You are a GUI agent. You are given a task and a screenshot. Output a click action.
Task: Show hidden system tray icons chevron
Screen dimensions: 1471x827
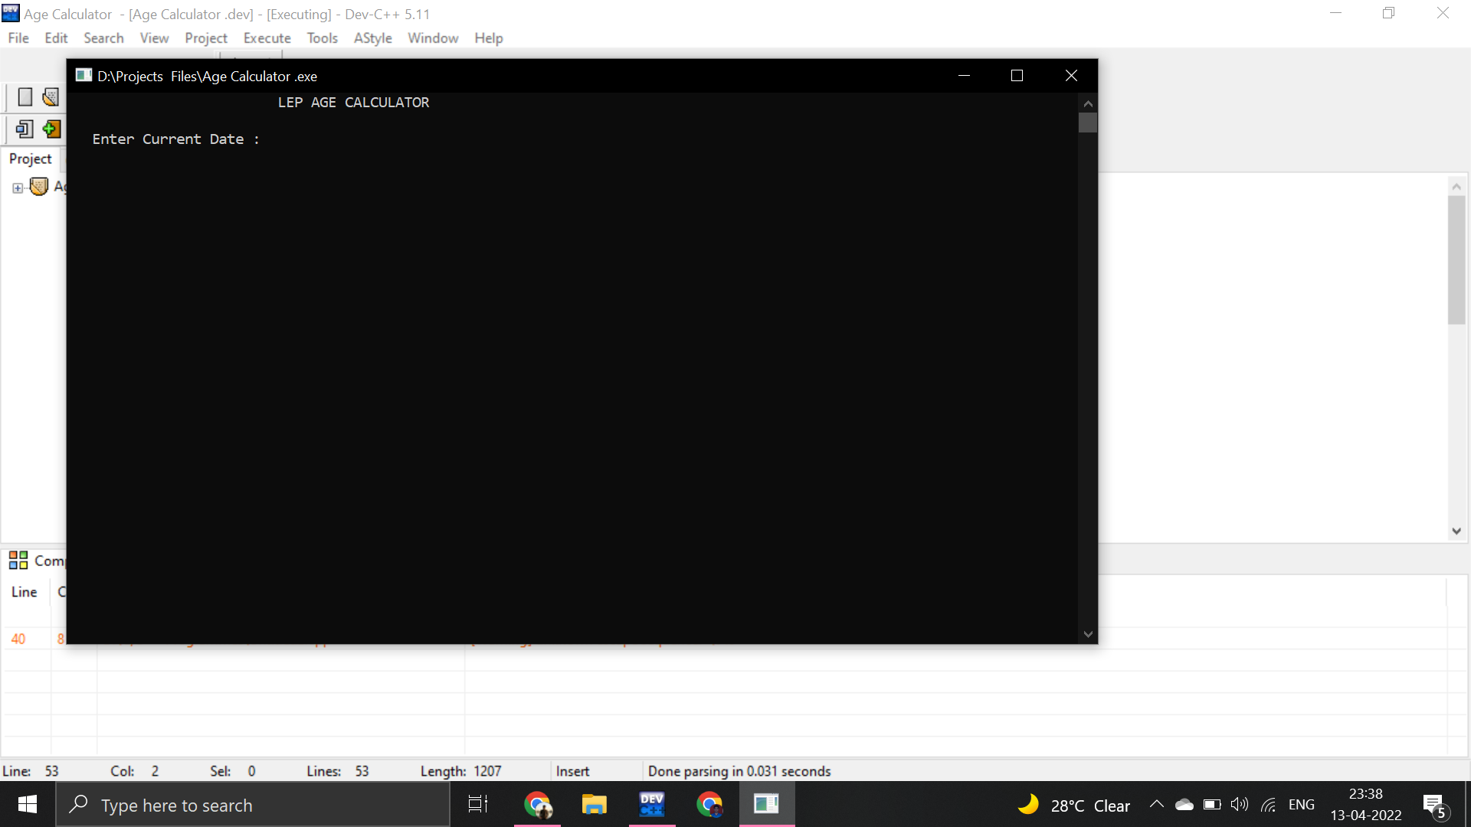(x=1157, y=805)
